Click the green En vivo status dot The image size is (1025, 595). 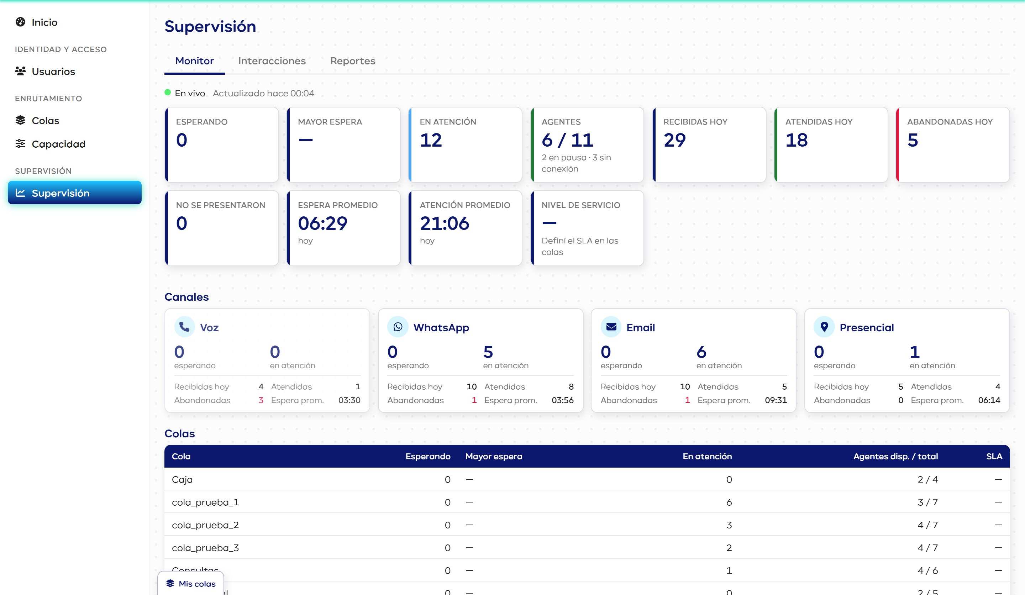pos(168,92)
